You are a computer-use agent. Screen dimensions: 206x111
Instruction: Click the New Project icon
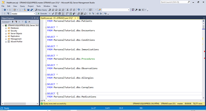click(x=15, y=10)
